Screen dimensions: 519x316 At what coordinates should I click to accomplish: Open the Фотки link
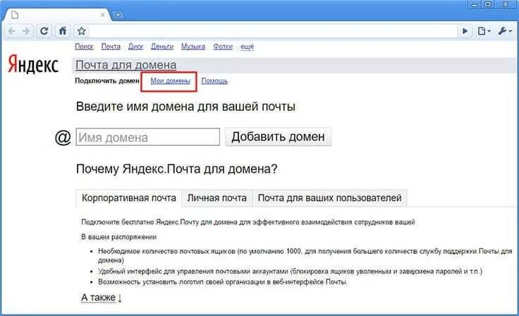tap(223, 47)
